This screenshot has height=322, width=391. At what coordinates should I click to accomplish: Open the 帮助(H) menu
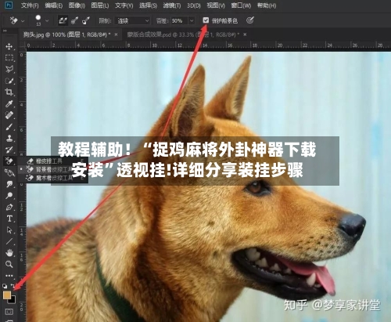[x=267, y=5]
